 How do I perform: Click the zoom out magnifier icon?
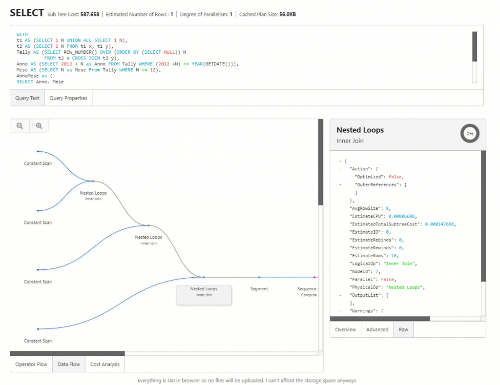point(20,126)
